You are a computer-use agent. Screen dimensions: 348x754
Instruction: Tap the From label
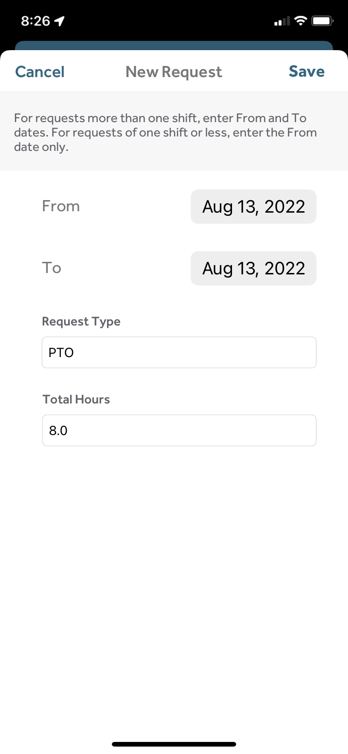point(61,206)
